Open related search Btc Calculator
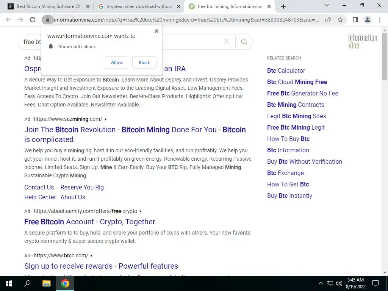Screen dimensions: 388x291 click(286, 70)
